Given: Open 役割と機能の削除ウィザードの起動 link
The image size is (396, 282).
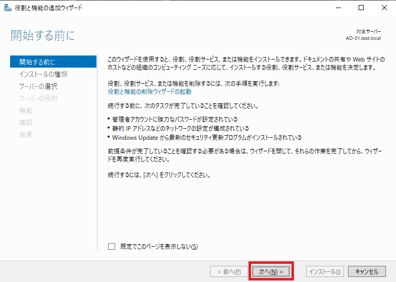Looking at the screenshot, I should [x=150, y=92].
